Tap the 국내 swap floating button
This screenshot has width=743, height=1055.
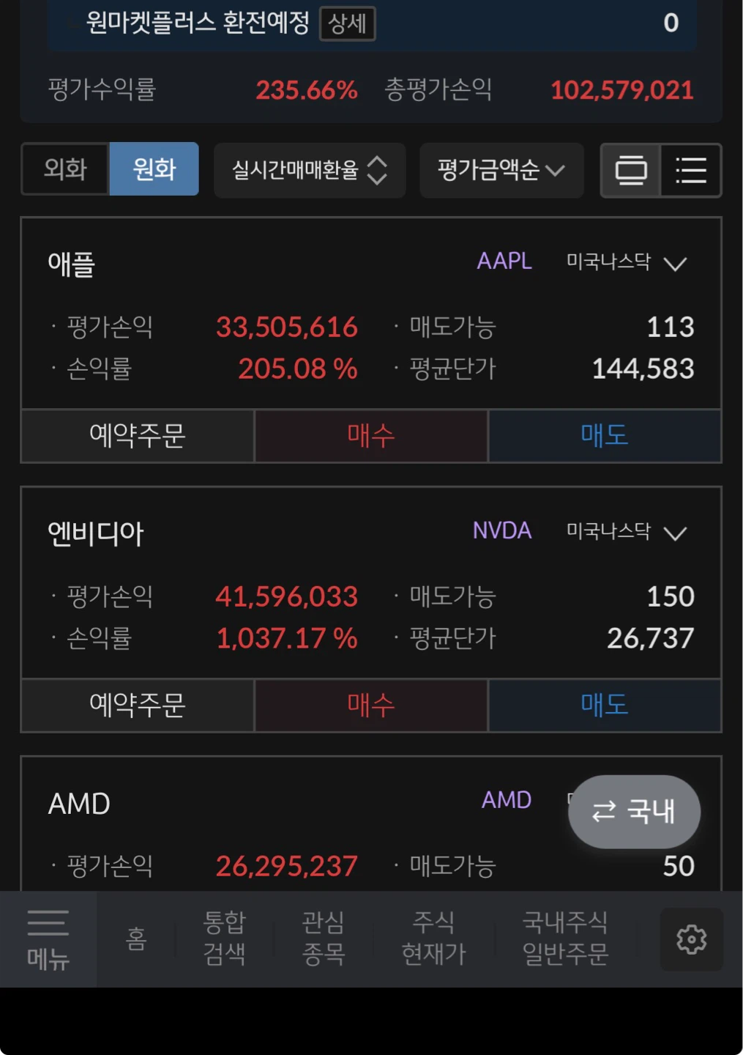(x=634, y=812)
